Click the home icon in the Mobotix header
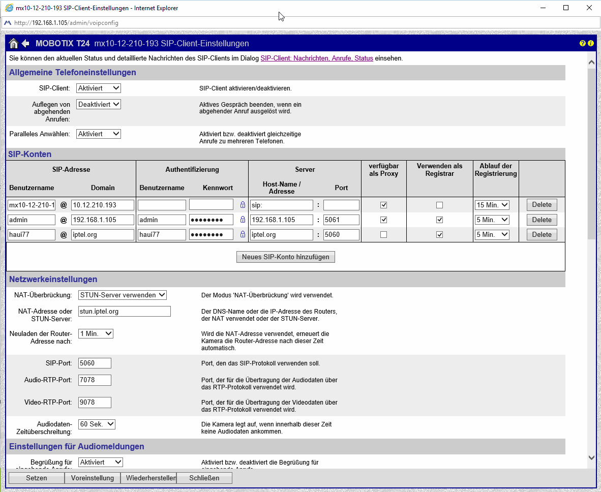 coord(14,44)
